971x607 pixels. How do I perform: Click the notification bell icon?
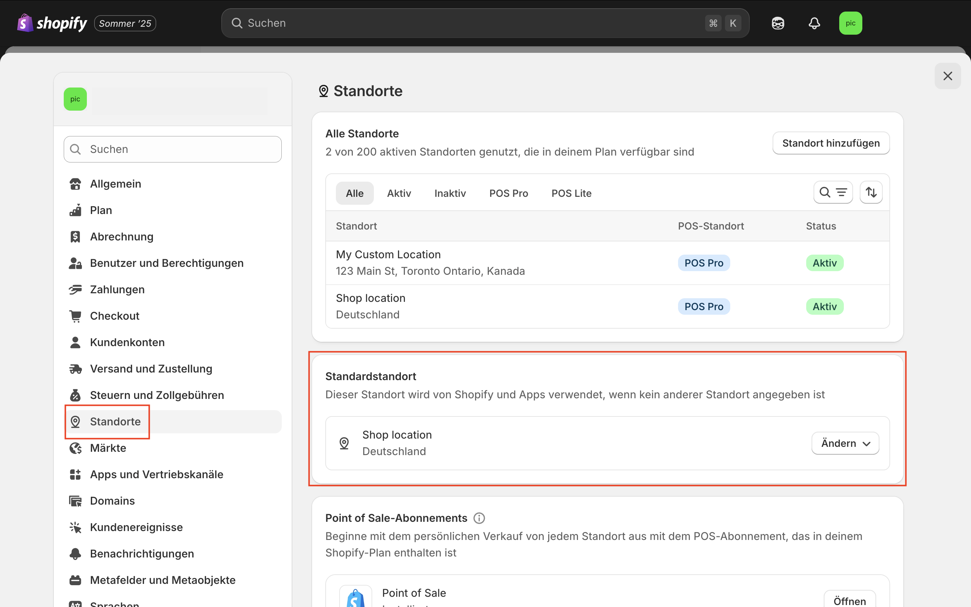pyautogui.click(x=814, y=23)
